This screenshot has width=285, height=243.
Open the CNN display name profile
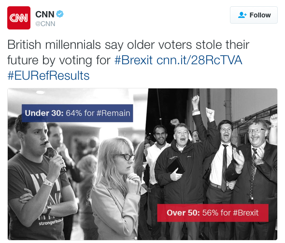pos(45,14)
